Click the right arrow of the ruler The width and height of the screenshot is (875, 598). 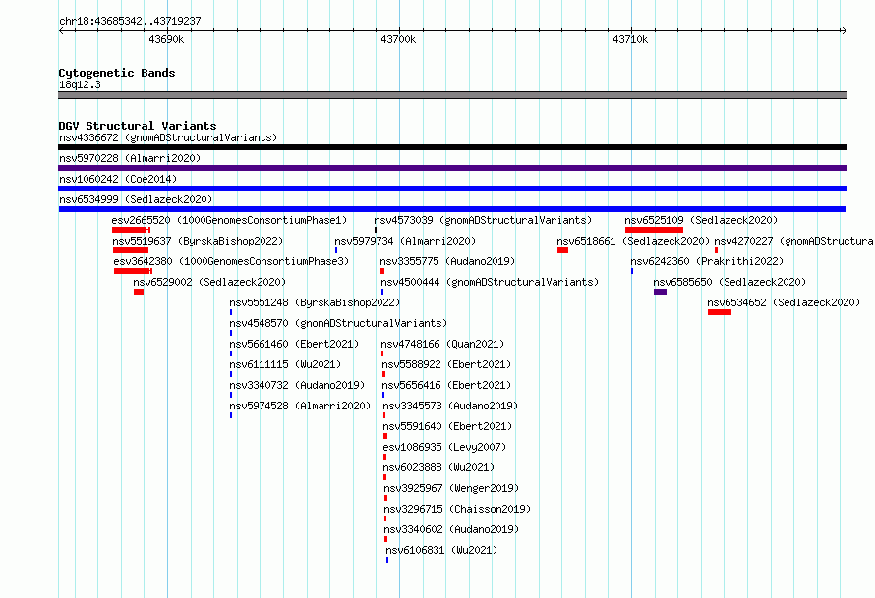point(844,30)
